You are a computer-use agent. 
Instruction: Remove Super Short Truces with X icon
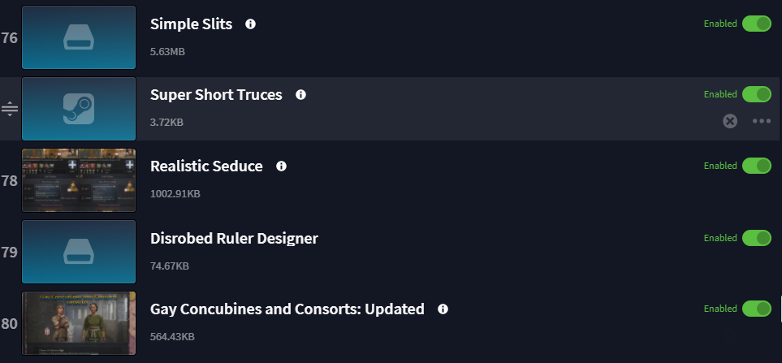coord(730,121)
